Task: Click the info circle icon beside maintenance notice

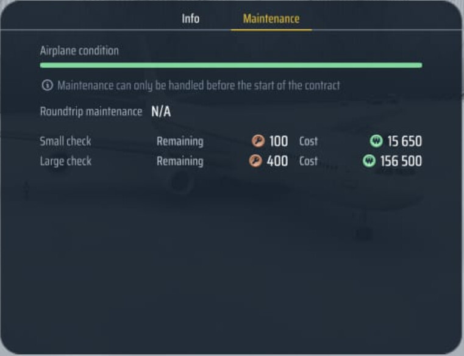Action: pos(48,85)
